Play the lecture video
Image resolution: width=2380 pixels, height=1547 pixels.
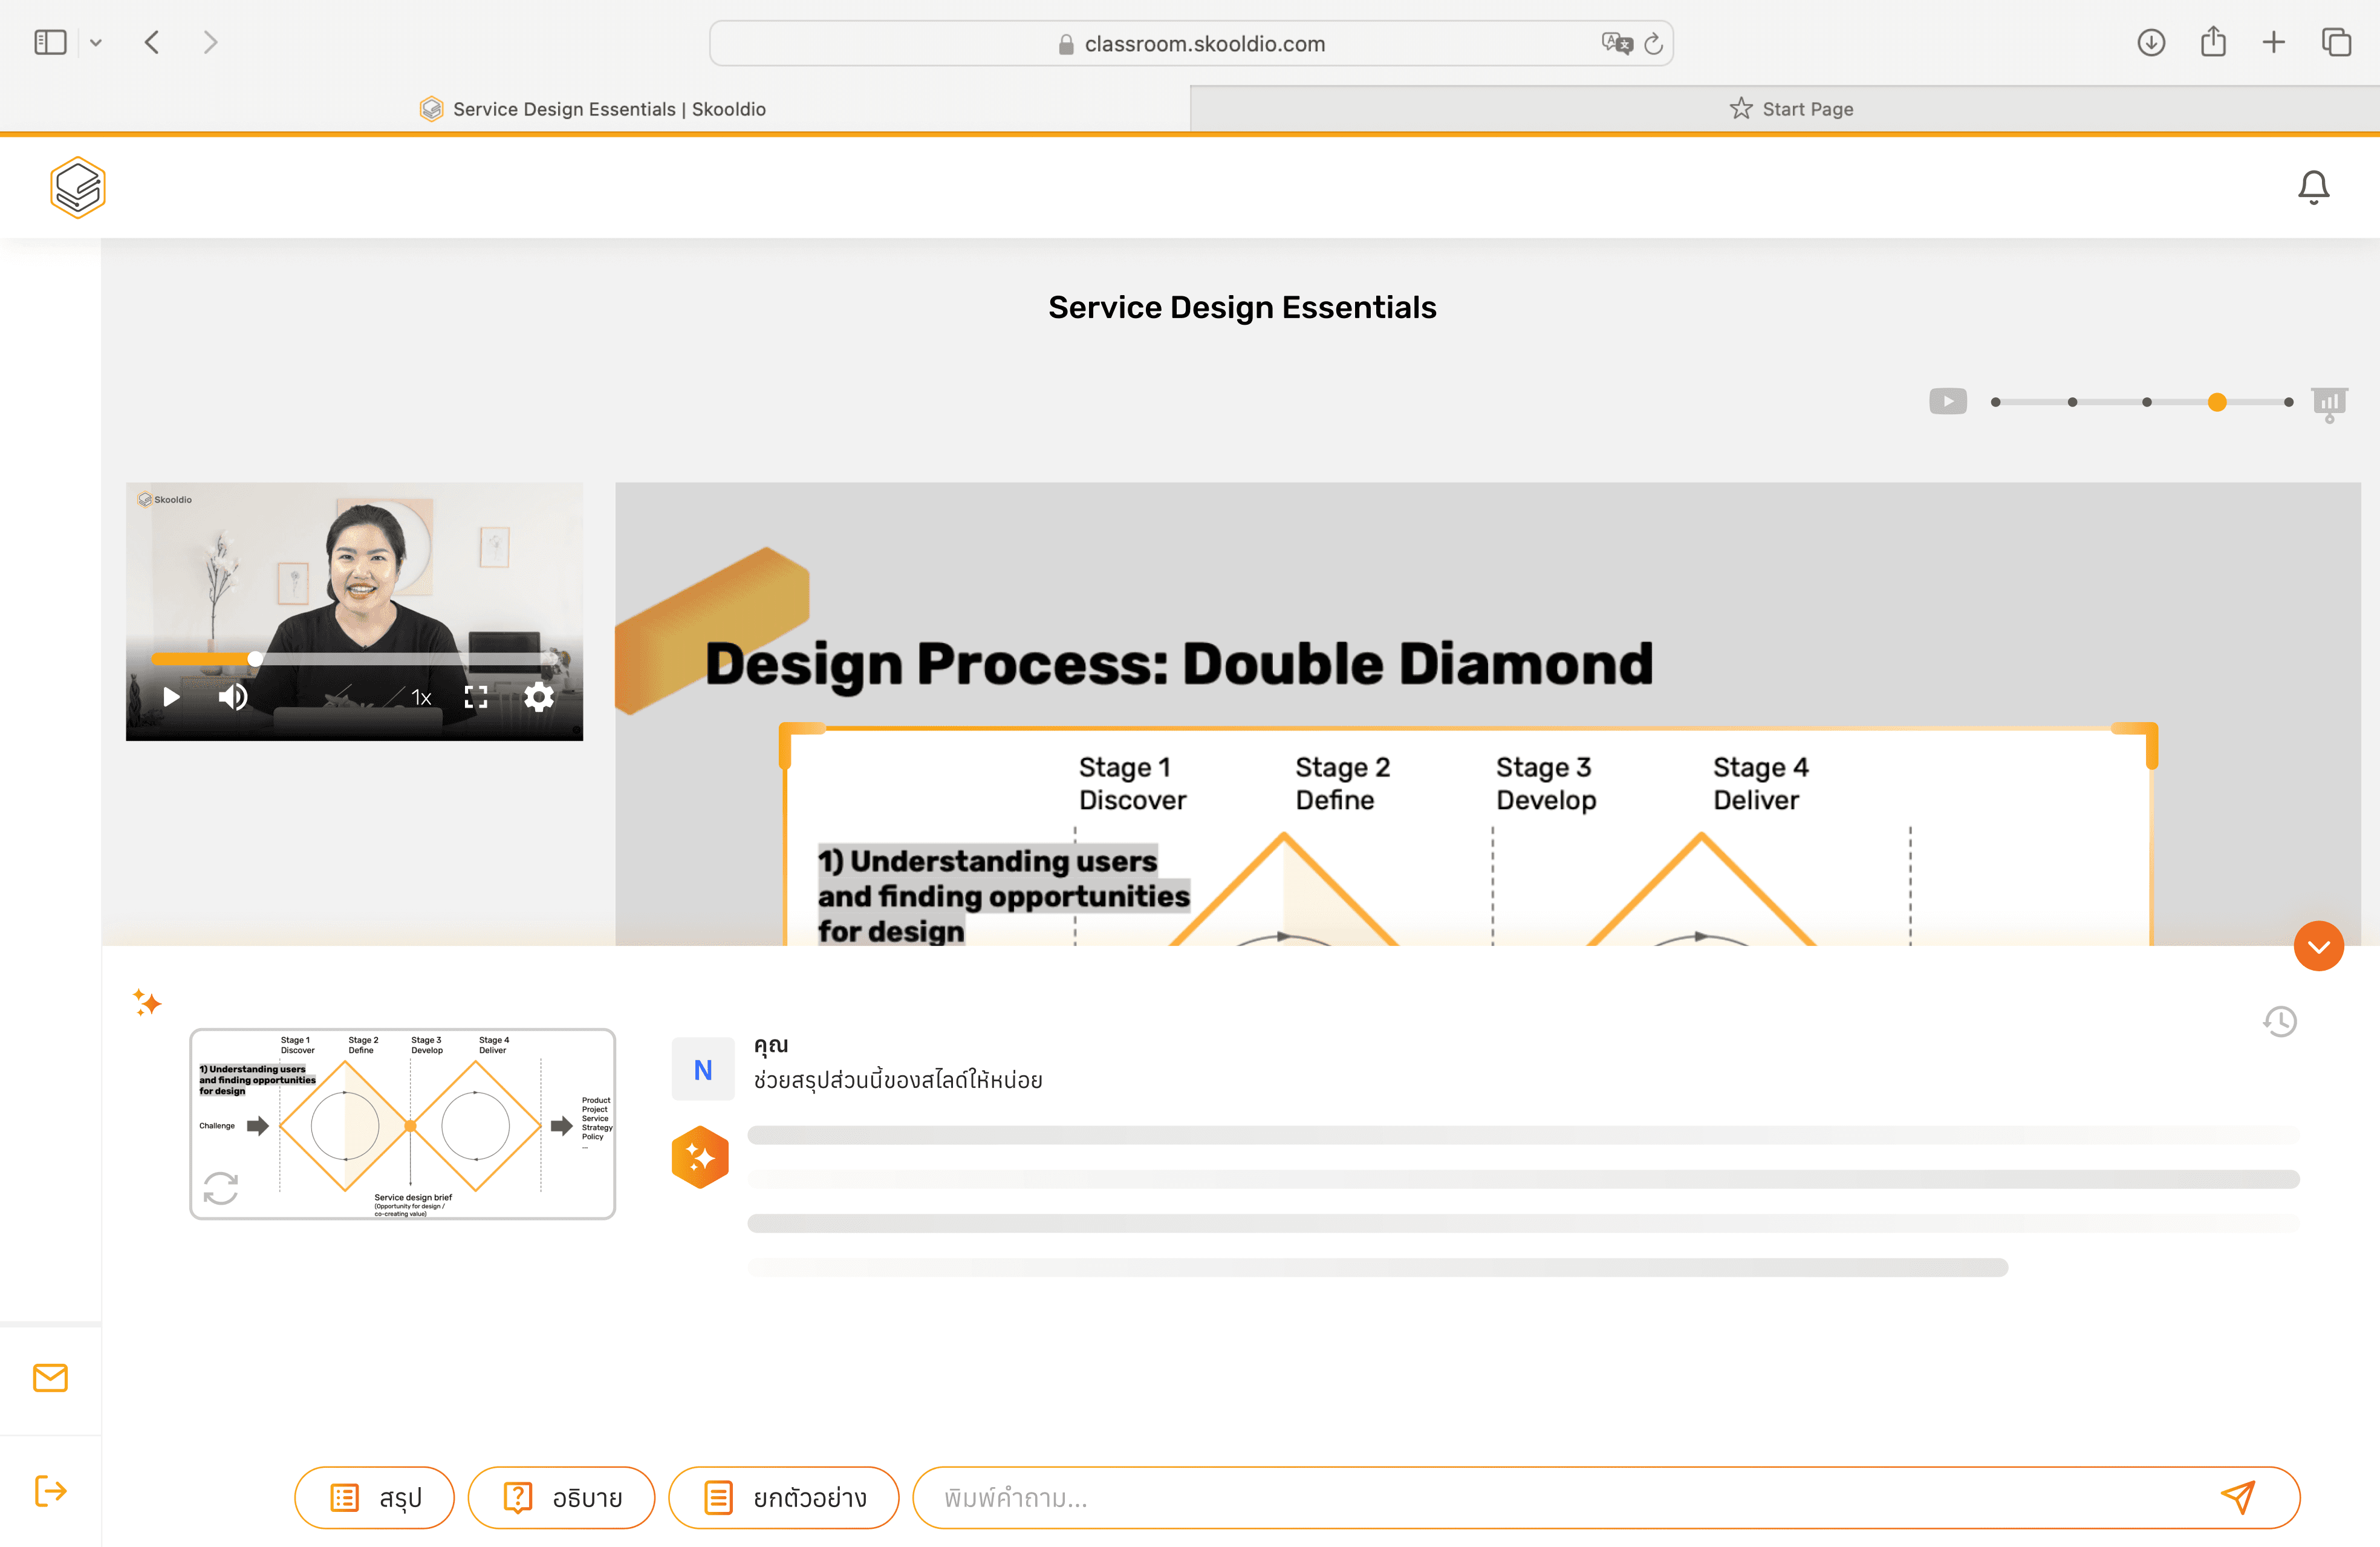coord(171,697)
